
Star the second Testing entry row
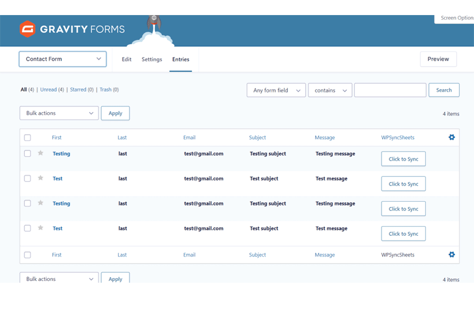[x=40, y=203]
